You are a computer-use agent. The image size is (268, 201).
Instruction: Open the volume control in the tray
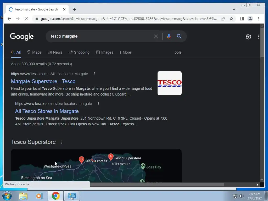pyautogui.click(x=241, y=196)
